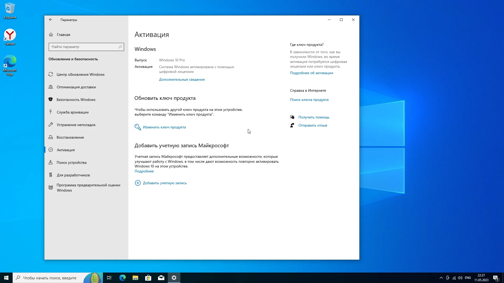Open Главная home page
The height and width of the screenshot is (283, 504).
pyautogui.click(x=63, y=35)
